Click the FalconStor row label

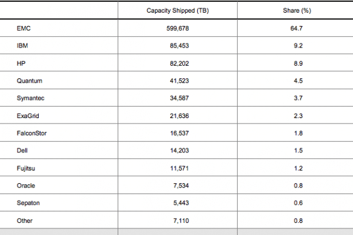tap(31, 133)
